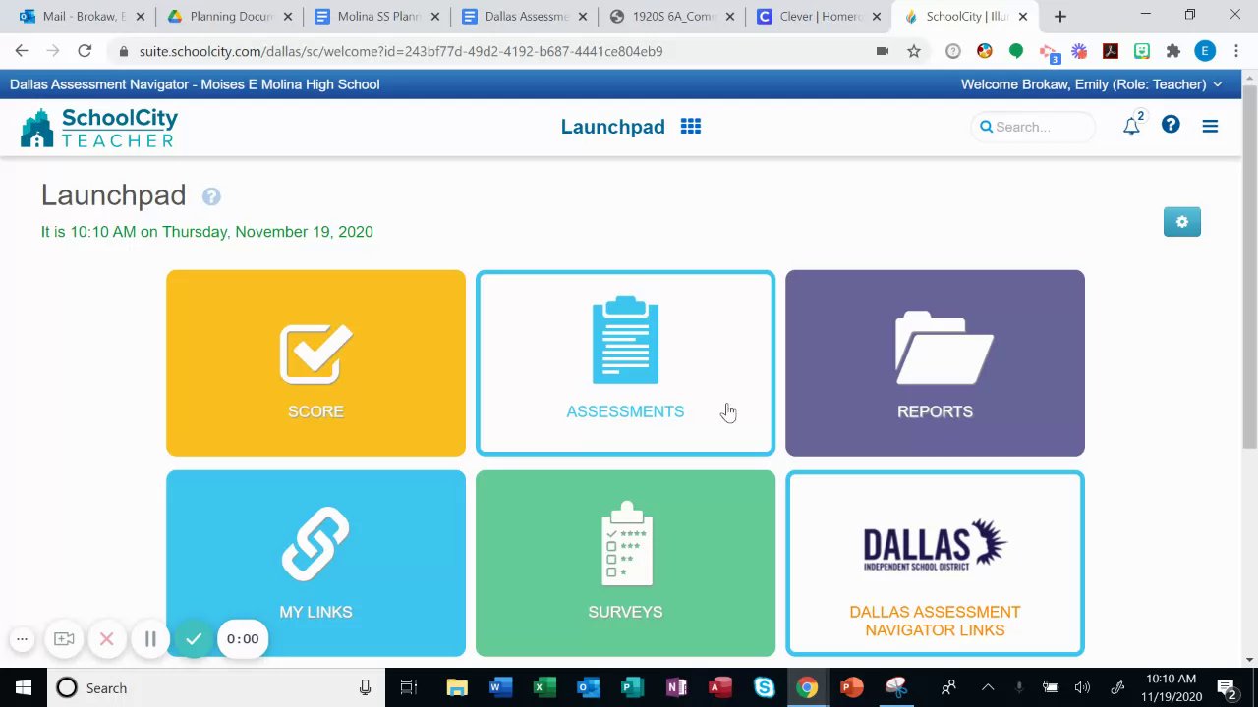The image size is (1258, 707).
Task: Open OneNote from taskbar
Action: pos(676,688)
